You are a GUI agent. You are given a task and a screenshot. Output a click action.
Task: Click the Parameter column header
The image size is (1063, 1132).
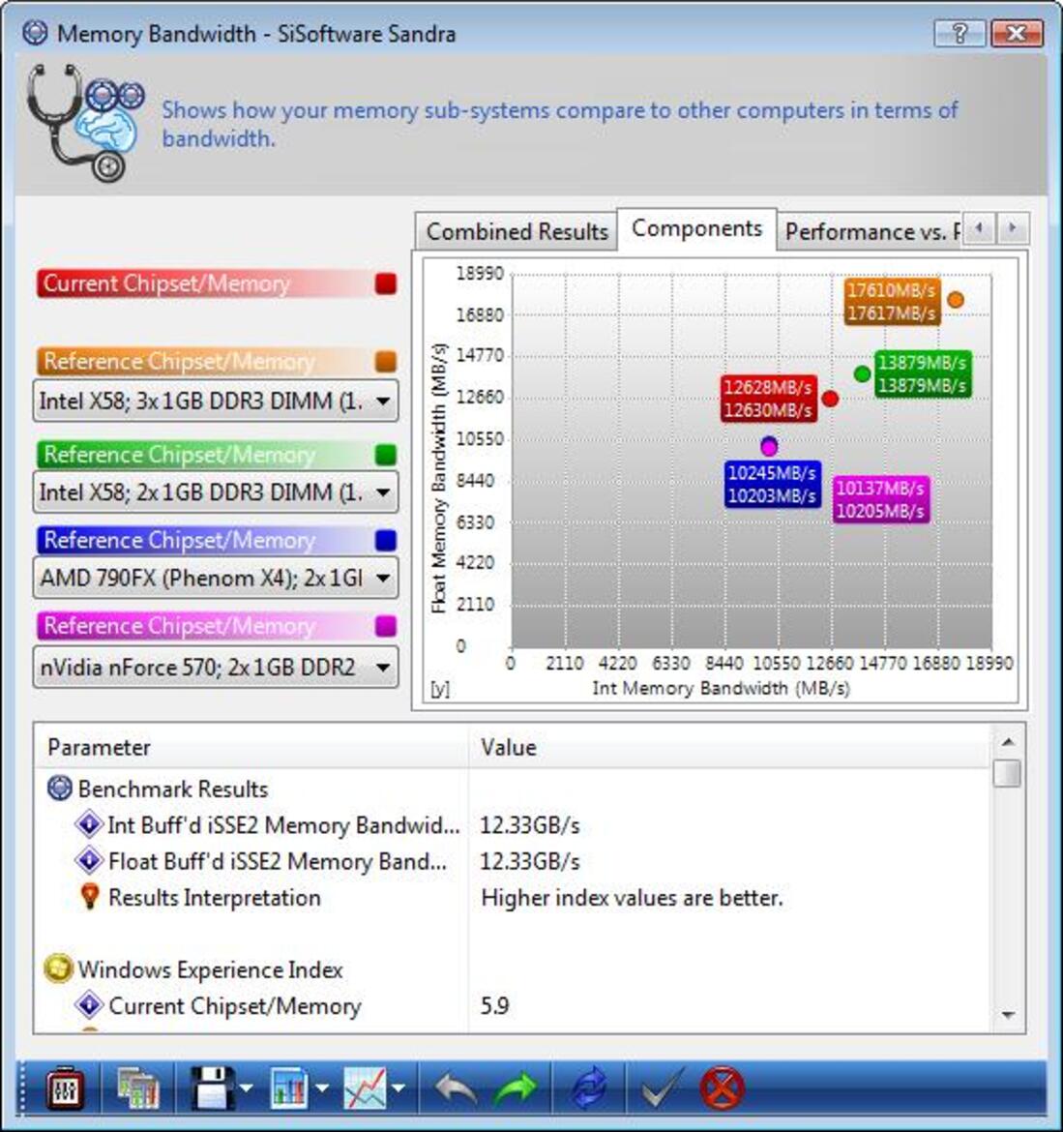(251, 747)
